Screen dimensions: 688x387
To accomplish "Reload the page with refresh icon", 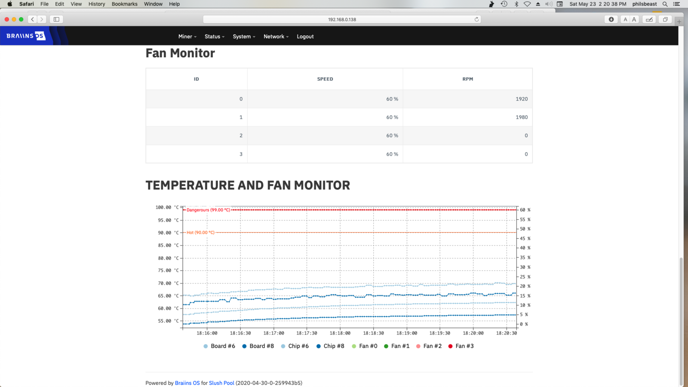I will (x=476, y=19).
